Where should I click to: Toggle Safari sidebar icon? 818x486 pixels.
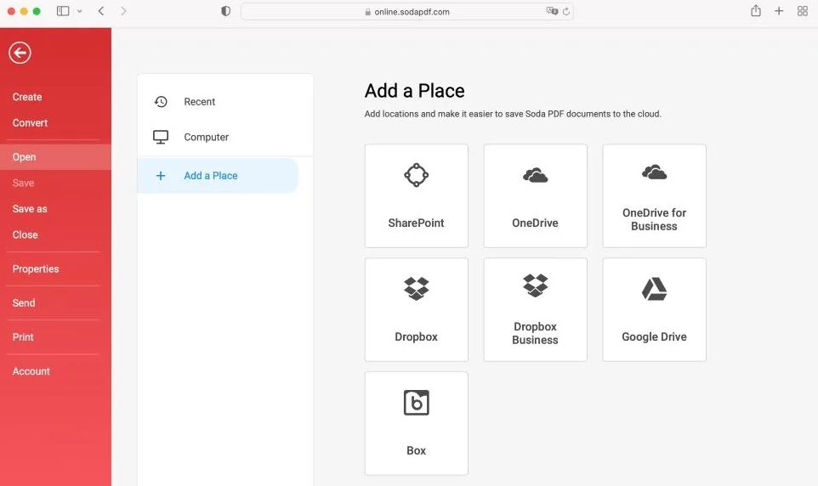[x=63, y=11]
